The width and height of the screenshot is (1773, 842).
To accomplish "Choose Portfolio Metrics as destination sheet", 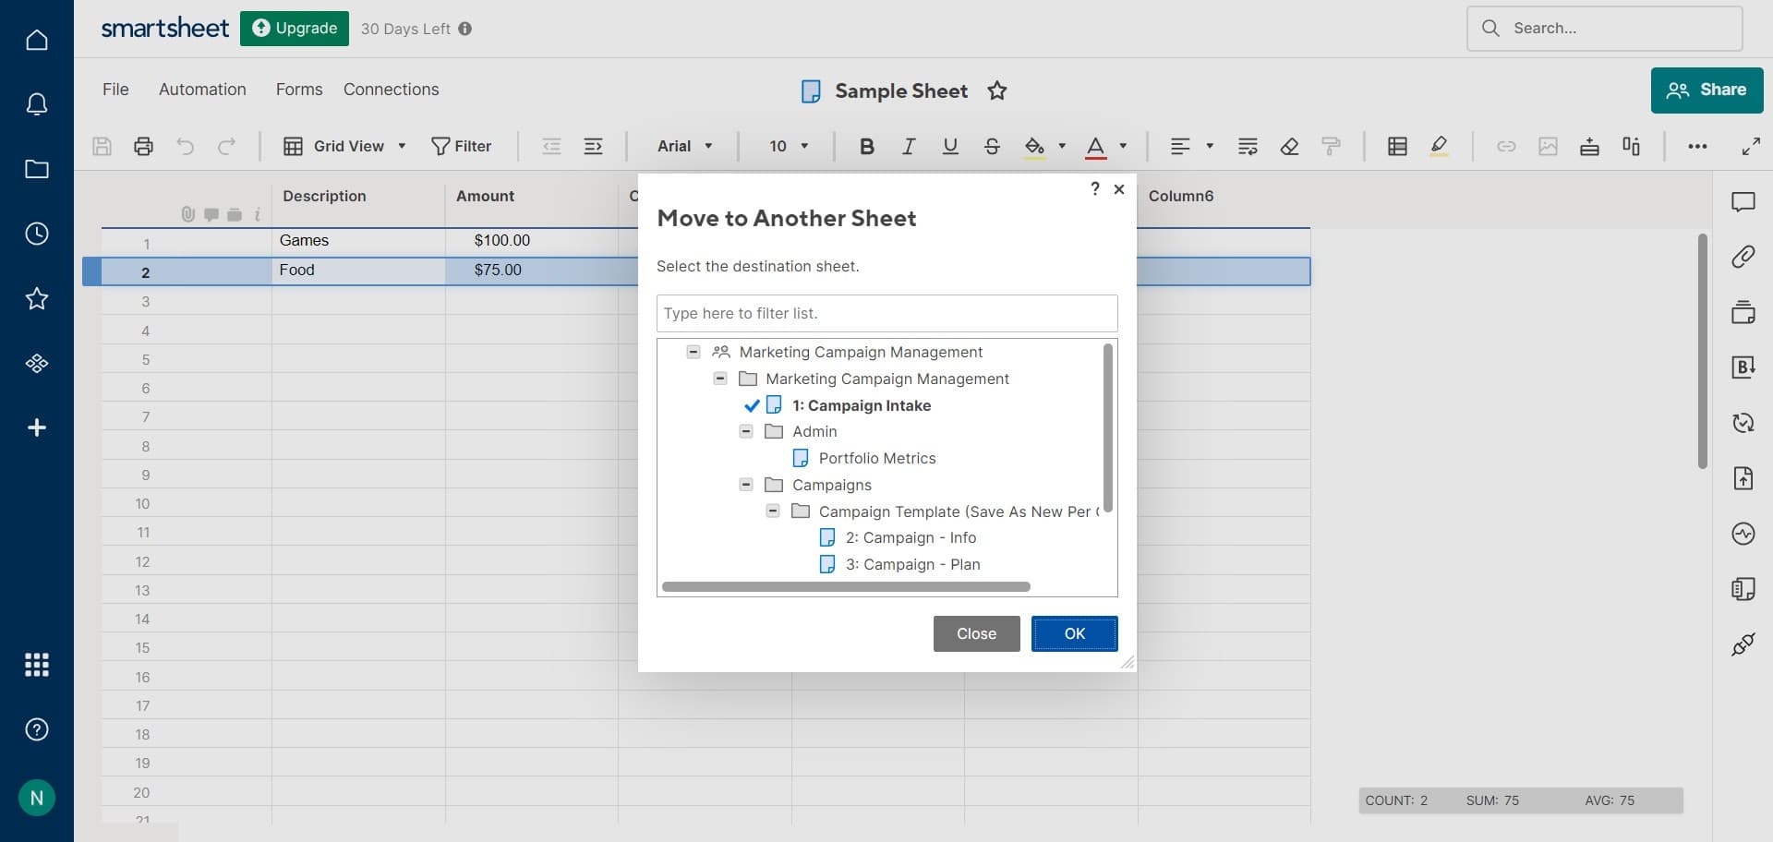I will click(876, 458).
